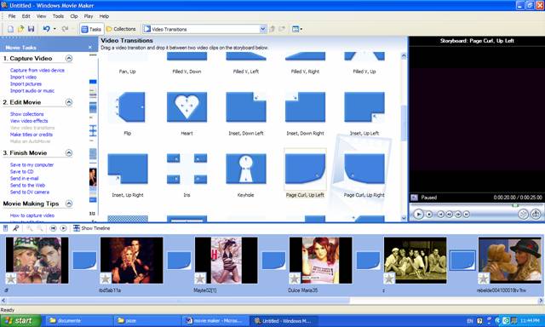Select the Inset, Down Left transition
Image resolution: width=545 pixels, height=327 pixels.
pyautogui.click(x=246, y=107)
